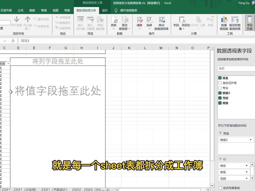Image resolution: width=255 pixels, height=191 pixels.
Task: Open the 班级2 filter dropdown
Action: [x=250, y=140]
